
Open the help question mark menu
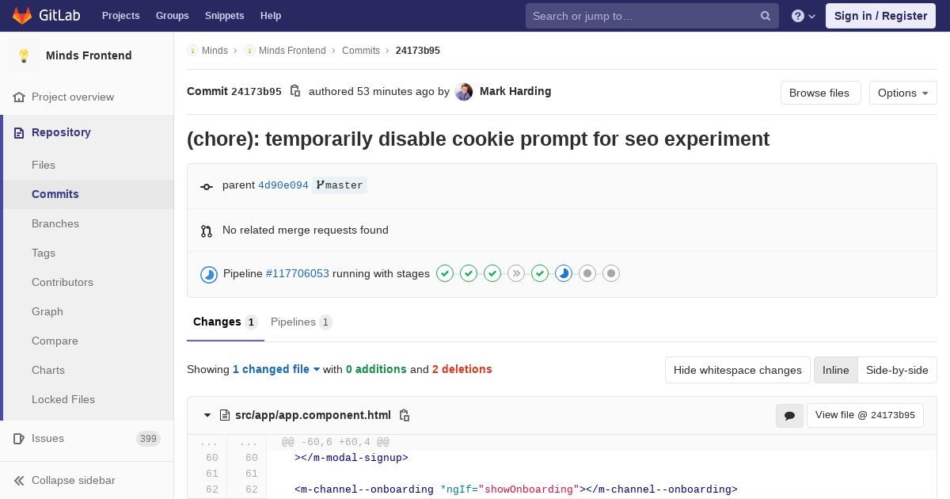coord(803,16)
